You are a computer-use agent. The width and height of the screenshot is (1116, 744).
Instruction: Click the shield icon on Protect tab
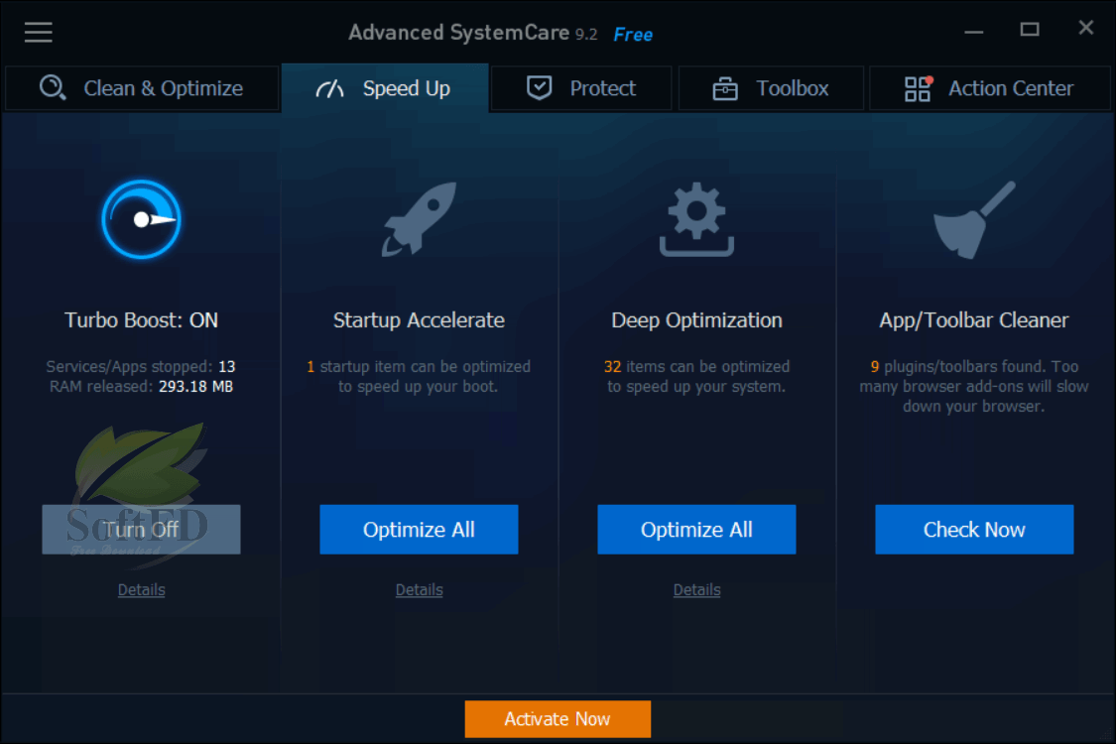[x=539, y=88]
